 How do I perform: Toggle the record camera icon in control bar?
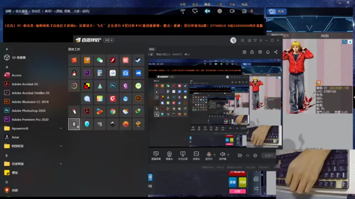(240, 156)
